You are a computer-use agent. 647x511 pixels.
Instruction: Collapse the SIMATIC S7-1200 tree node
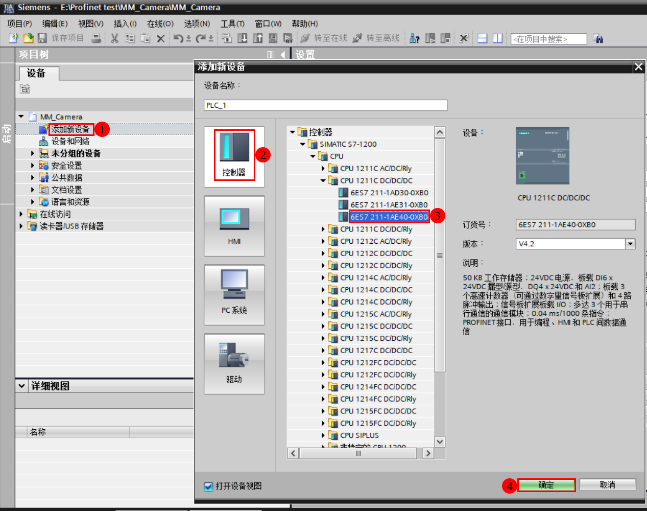point(302,144)
